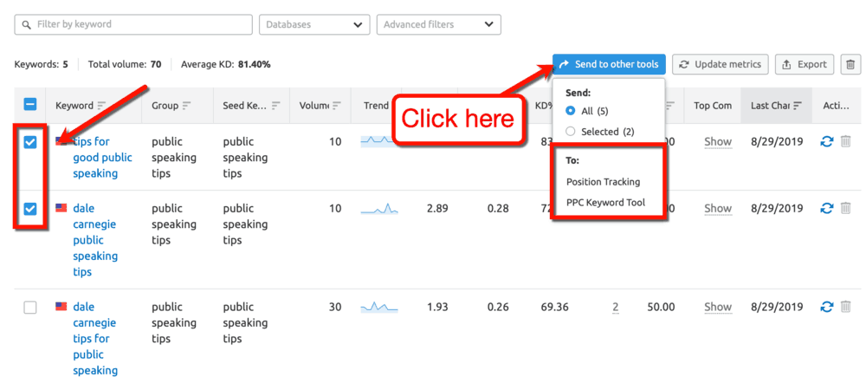Click the 'Total volume: 70' text

[125, 65]
